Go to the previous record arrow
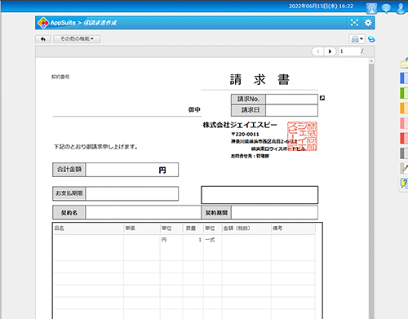Image resolution: width=408 pixels, height=319 pixels. point(318,51)
